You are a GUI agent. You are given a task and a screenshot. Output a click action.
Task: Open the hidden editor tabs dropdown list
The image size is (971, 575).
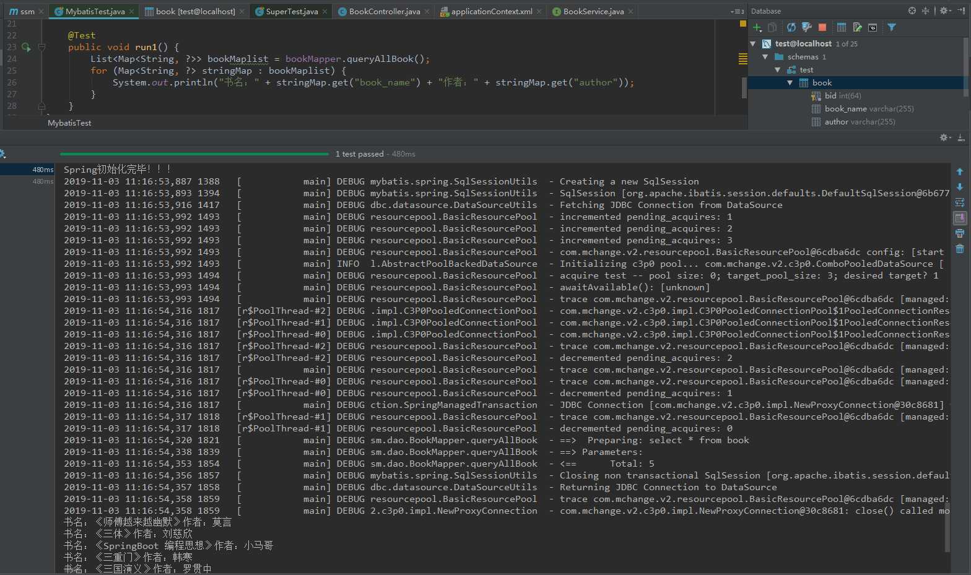(737, 11)
